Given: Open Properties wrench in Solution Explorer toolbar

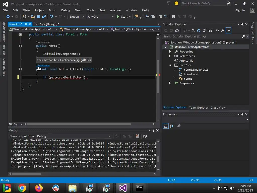Looking at the screenshot, I should [x=223, y=30].
